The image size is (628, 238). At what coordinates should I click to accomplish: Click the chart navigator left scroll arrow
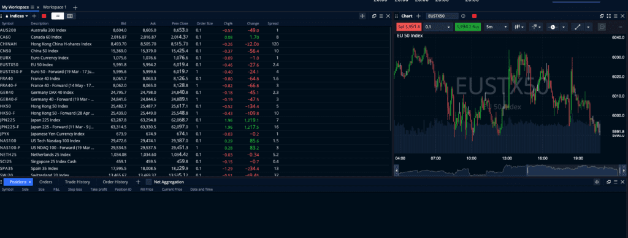pyautogui.click(x=397, y=171)
